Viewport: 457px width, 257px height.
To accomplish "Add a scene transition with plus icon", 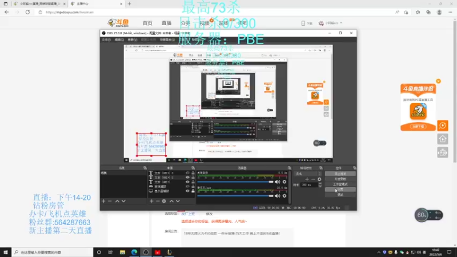I will [x=307, y=179].
